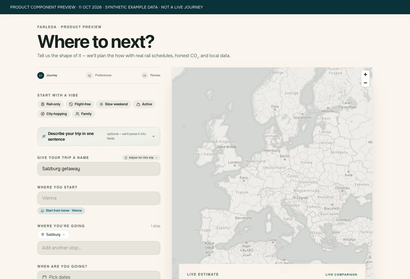Screen dimensions: 410x279
Task: Toggle the Family vibe chip
Action: coord(83,114)
